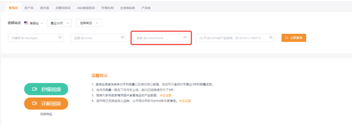Select the ABA数据选品 tab
The width and height of the screenshot is (355, 130).
pyautogui.click(x=86, y=8)
